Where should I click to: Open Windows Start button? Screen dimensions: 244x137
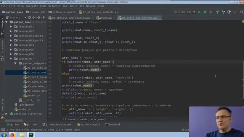(x=4, y=134)
